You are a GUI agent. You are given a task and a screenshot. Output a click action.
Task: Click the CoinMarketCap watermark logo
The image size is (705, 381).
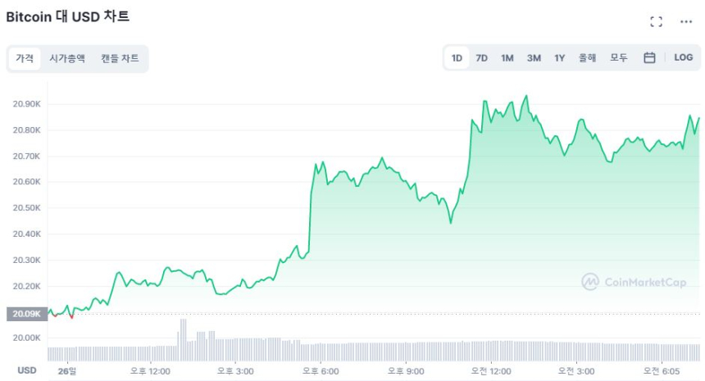tap(634, 282)
